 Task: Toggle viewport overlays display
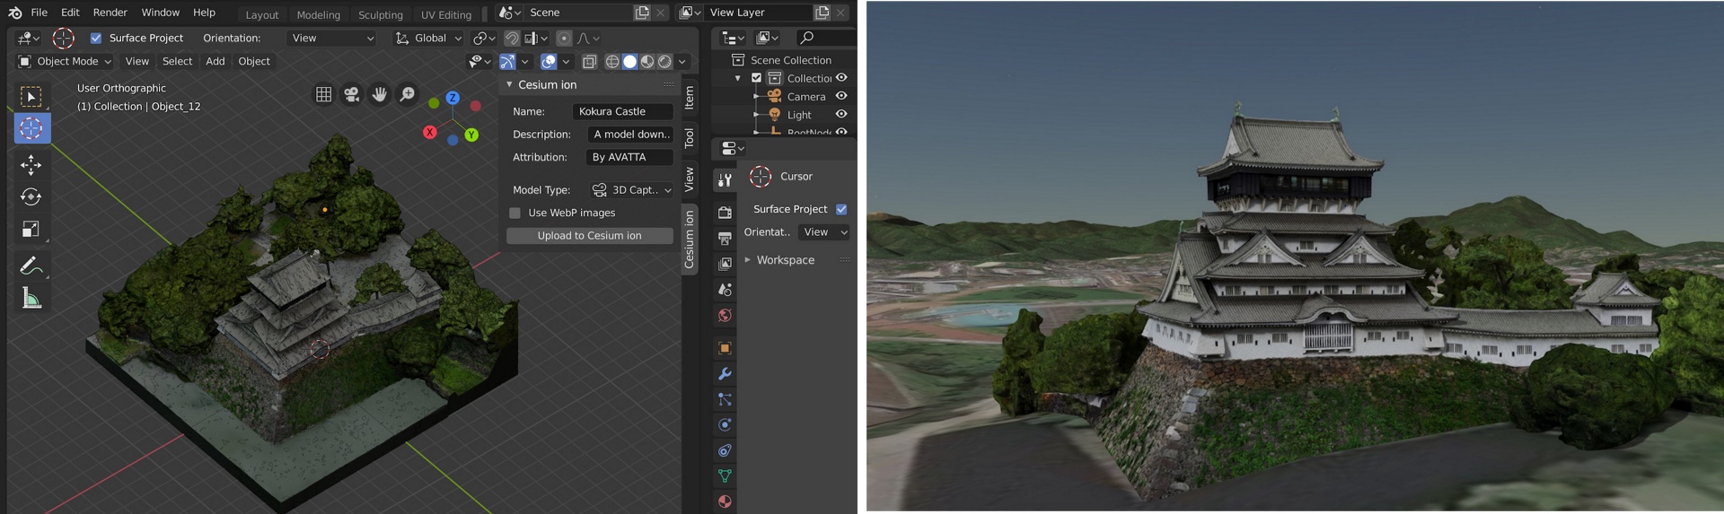click(549, 61)
